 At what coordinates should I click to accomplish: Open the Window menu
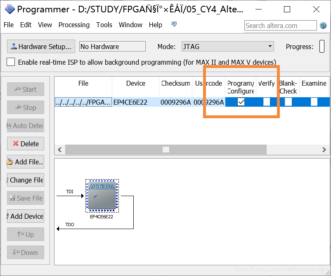(130, 25)
